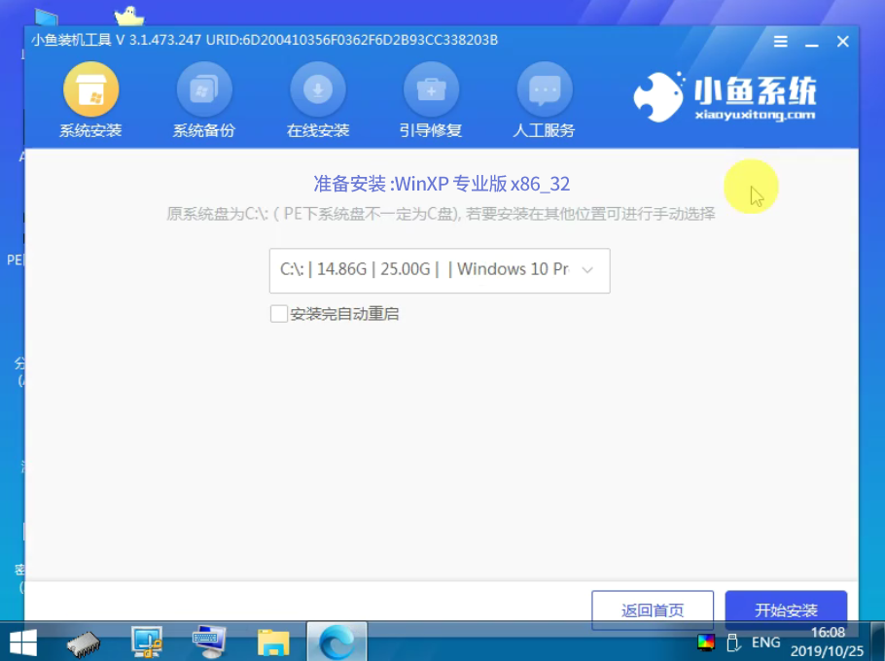
Task: Open the Windows Start menu
Action: [23, 642]
